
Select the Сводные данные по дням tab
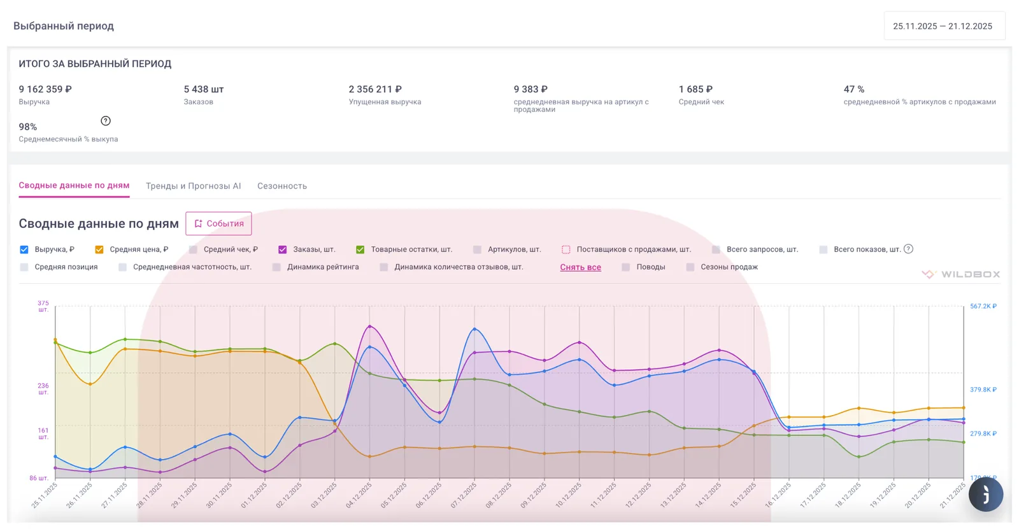74,186
